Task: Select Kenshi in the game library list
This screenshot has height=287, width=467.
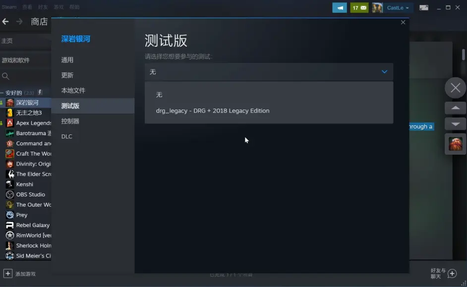Action: coord(24,184)
